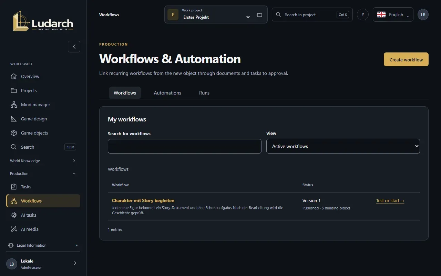
Task: Click the Create workflow button
Action: pyautogui.click(x=406, y=59)
